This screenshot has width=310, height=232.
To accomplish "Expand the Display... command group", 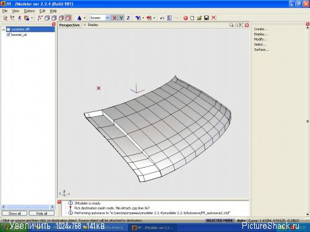I will coord(261,34).
